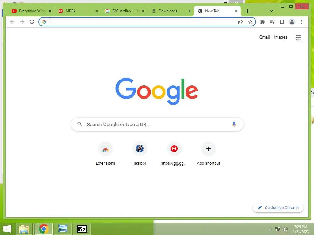The height and width of the screenshot is (235, 314).
Task: Reload the current page
Action: (x=32, y=22)
